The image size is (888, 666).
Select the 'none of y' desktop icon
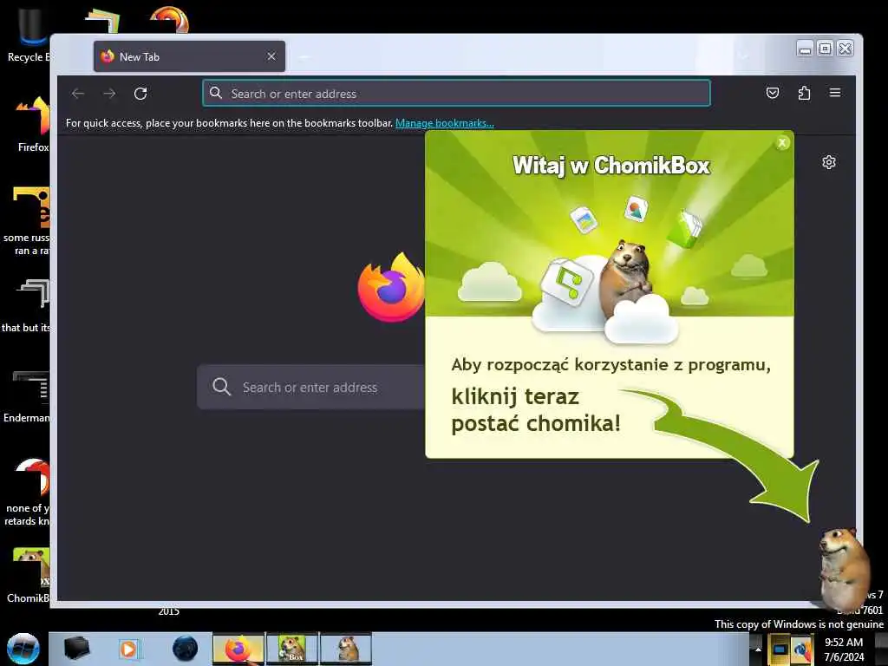[x=29, y=492]
